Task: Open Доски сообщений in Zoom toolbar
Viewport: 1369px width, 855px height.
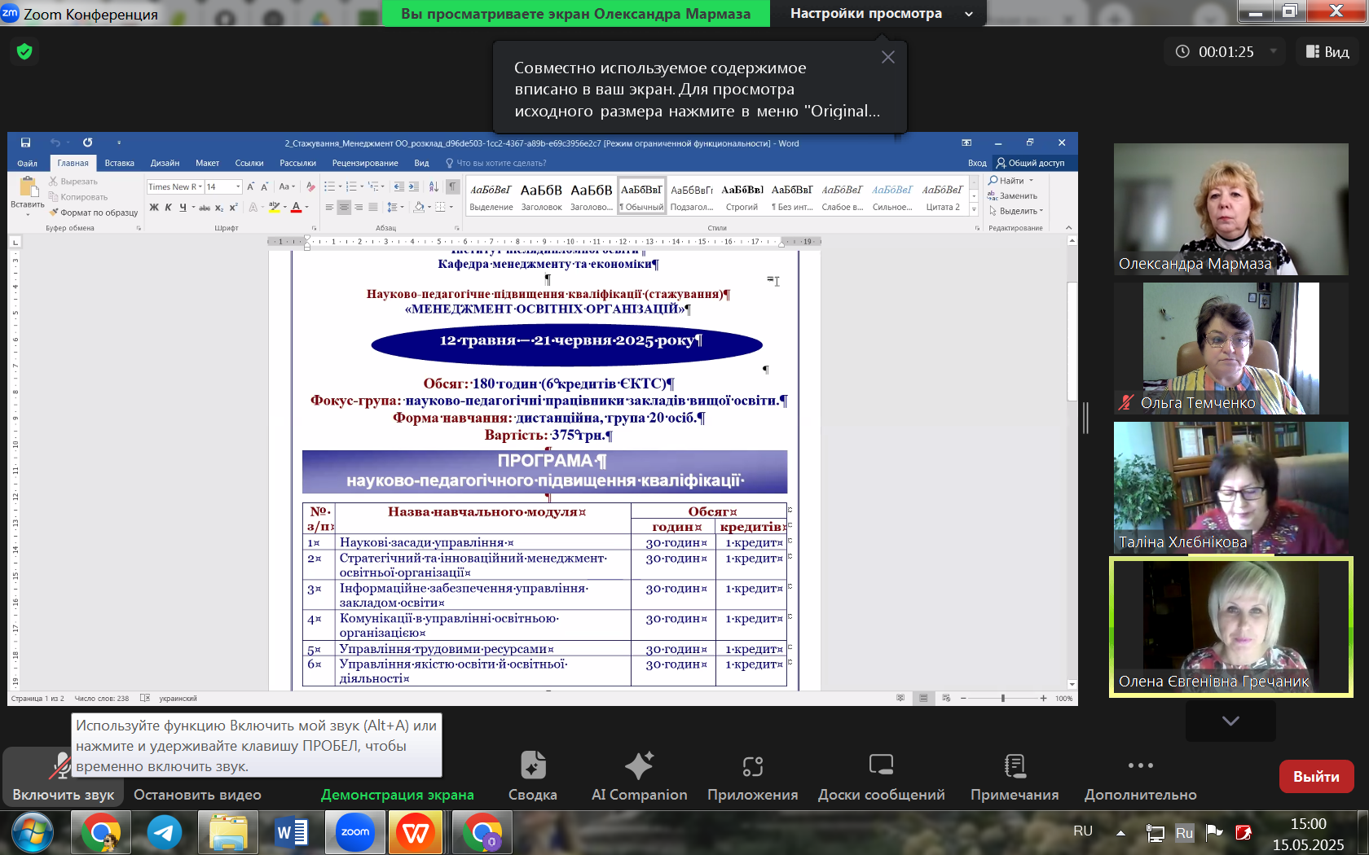Action: click(x=882, y=776)
